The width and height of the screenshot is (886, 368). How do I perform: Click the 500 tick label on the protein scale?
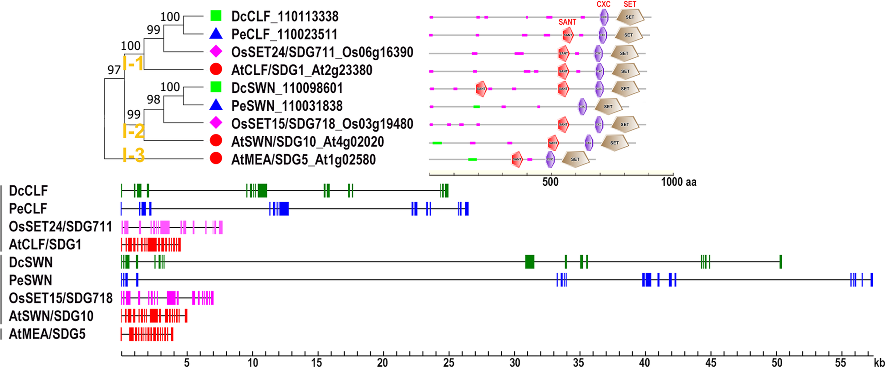coord(550,182)
